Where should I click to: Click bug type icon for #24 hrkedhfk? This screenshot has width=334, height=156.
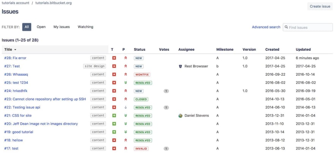click(114, 91)
